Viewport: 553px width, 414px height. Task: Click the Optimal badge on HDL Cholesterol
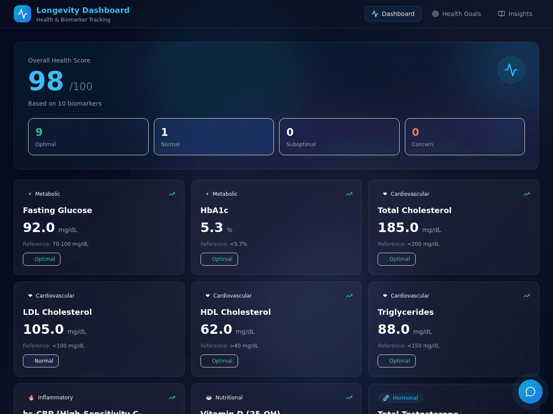tap(219, 361)
